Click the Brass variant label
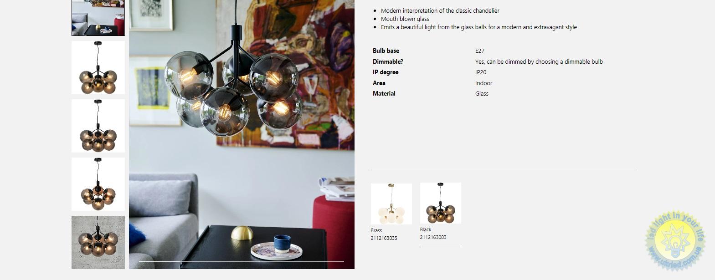Viewport: 715px width, 280px height. tap(376, 230)
